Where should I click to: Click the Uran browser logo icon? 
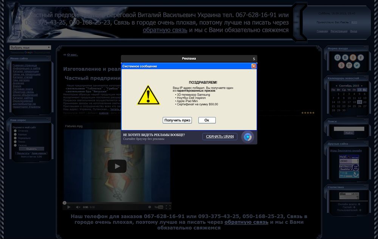[x=248, y=137]
